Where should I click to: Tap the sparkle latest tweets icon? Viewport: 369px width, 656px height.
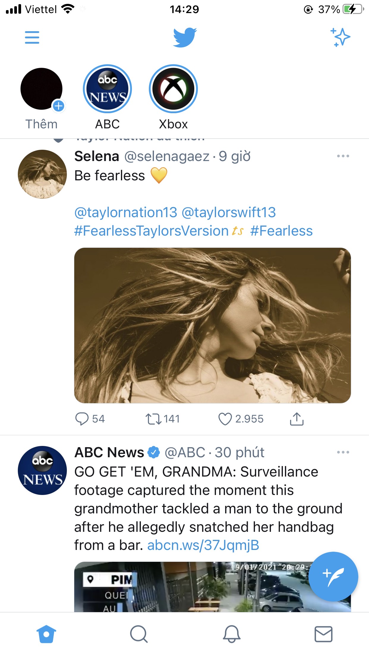point(340,37)
